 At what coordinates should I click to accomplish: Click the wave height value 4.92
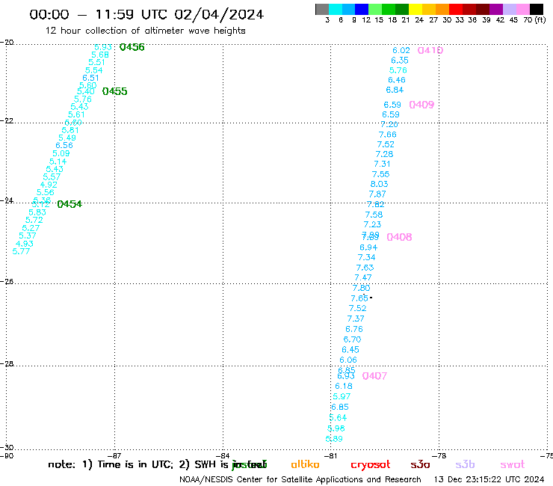49,185
